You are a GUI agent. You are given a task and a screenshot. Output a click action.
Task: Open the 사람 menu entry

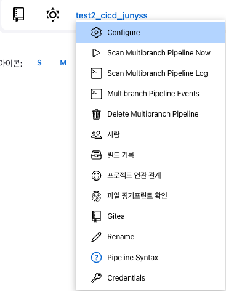click(x=150, y=134)
